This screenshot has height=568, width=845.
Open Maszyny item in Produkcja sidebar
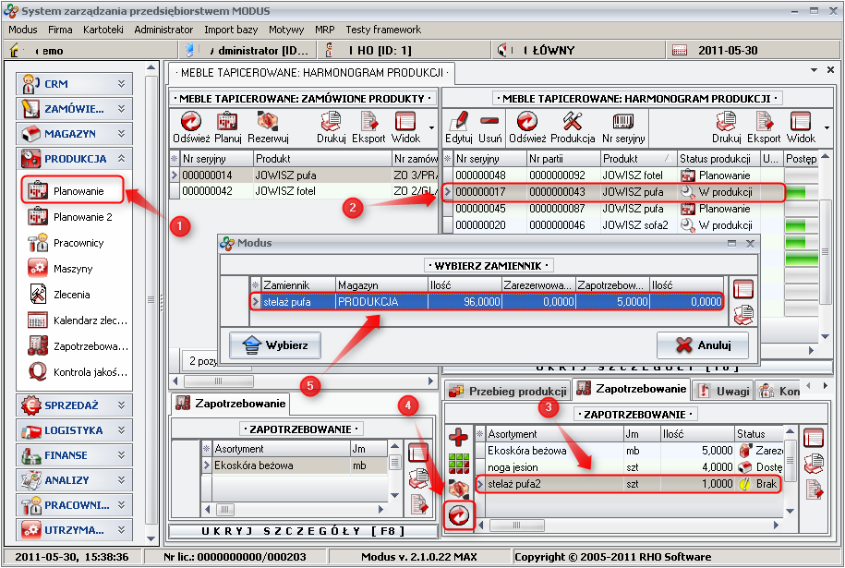73,269
